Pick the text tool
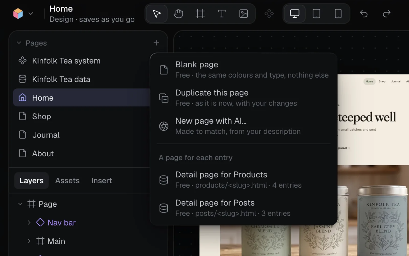Screen dimensions: 409x256 coord(222,14)
